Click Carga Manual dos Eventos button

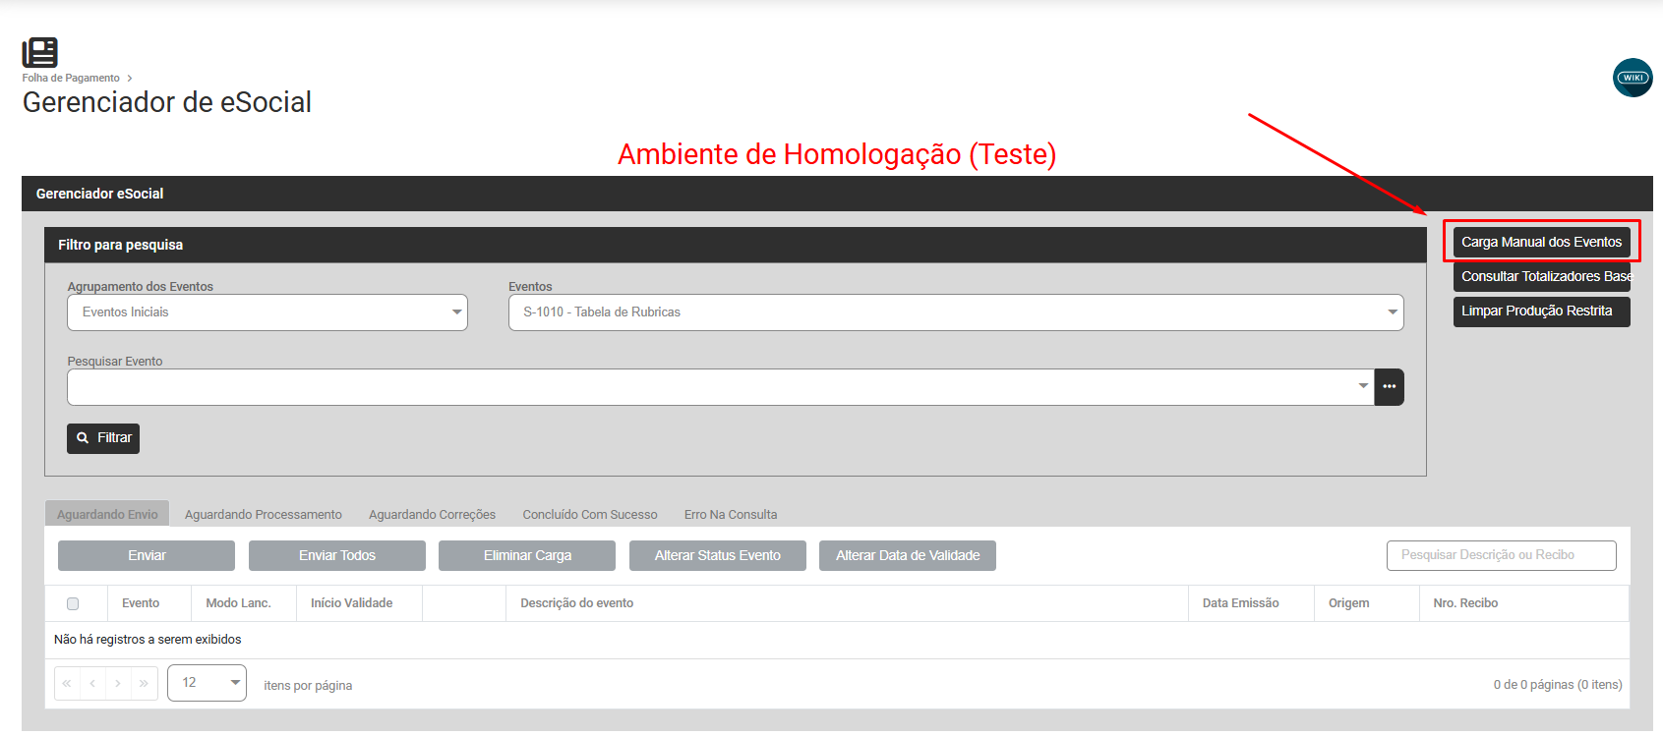coord(1541,242)
